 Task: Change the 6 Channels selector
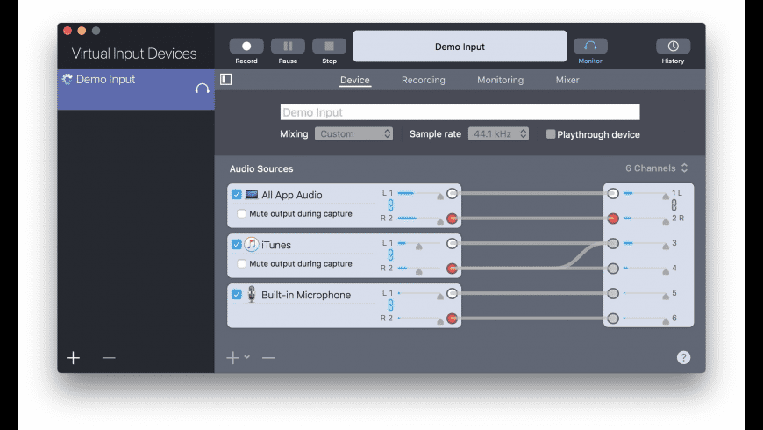656,168
